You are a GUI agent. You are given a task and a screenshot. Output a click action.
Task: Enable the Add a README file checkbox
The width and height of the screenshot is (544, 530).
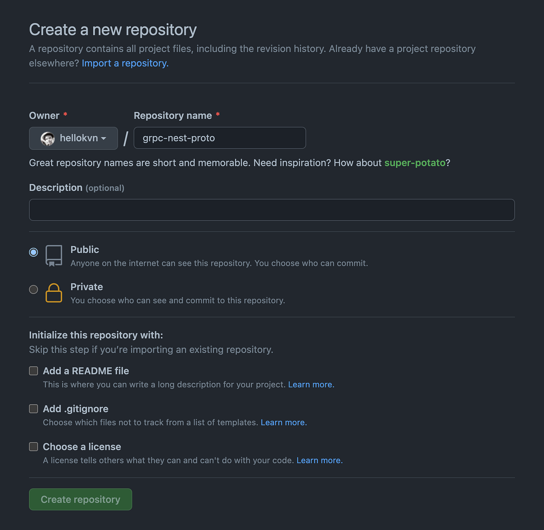[x=33, y=371]
